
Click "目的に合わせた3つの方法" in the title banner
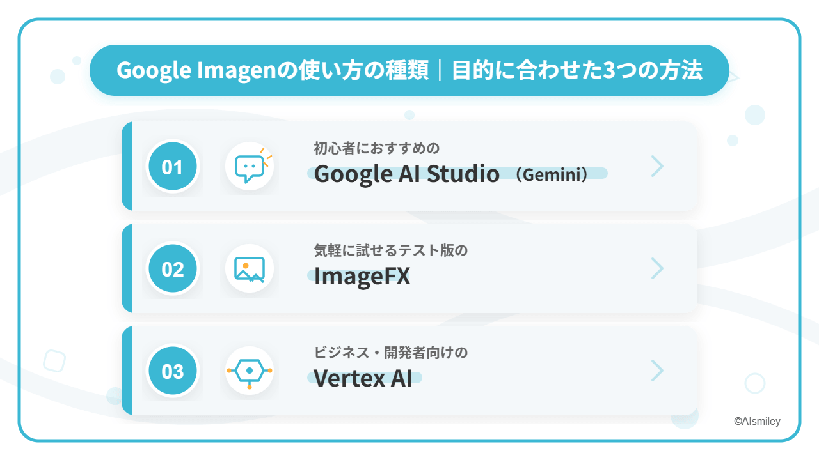coord(576,70)
